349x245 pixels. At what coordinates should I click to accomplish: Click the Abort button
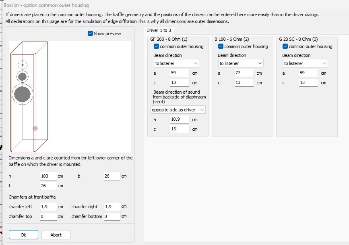56,235
